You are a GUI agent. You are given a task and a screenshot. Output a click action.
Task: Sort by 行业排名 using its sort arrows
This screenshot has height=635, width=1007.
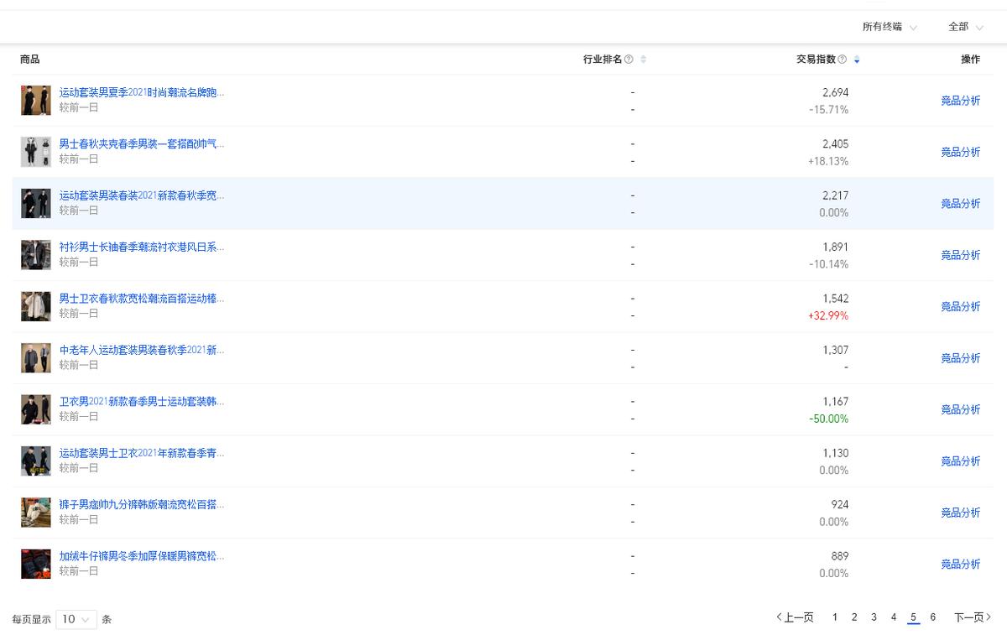[x=644, y=60]
